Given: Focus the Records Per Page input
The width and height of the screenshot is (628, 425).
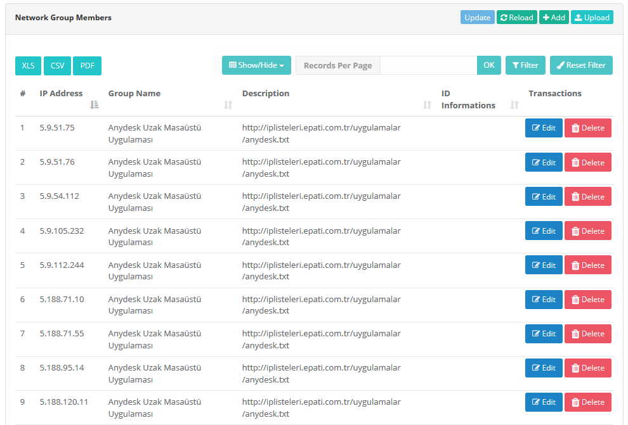Looking at the screenshot, I should (x=429, y=65).
